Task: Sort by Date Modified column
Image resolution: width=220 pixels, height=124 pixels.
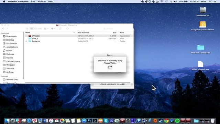Action: (x=83, y=33)
